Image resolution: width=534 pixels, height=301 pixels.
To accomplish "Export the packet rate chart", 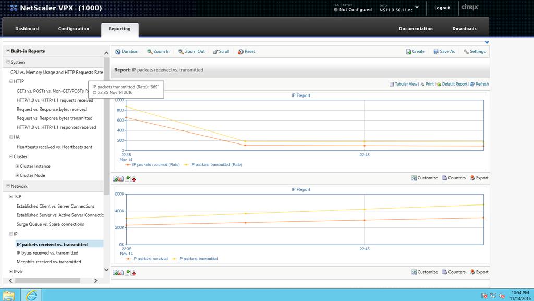I will coord(479,178).
